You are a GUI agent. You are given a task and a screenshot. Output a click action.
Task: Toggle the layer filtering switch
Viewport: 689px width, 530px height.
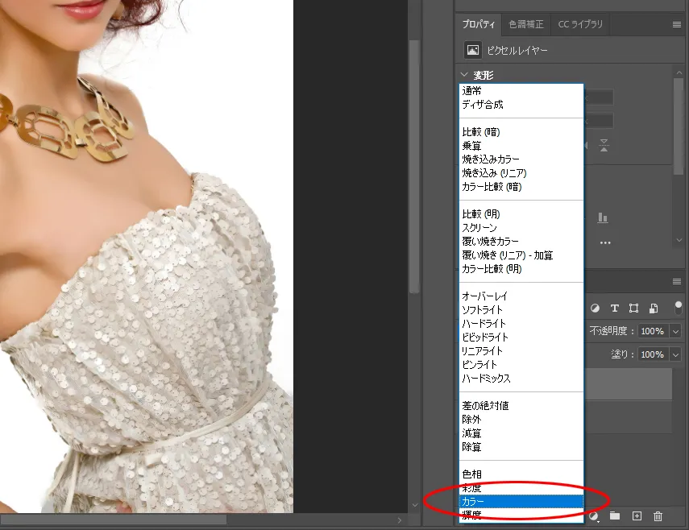click(679, 307)
